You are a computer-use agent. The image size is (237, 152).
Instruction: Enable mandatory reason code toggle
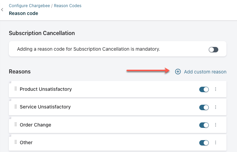(x=213, y=50)
